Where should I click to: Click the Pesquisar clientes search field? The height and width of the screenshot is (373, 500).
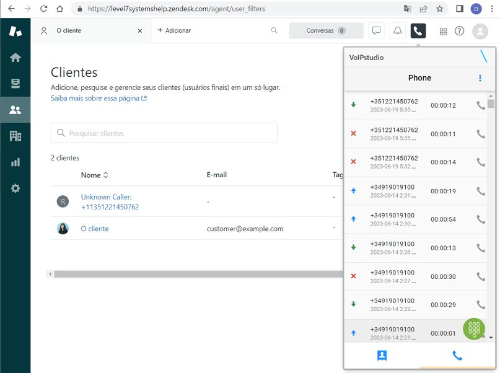pyautogui.click(x=164, y=133)
